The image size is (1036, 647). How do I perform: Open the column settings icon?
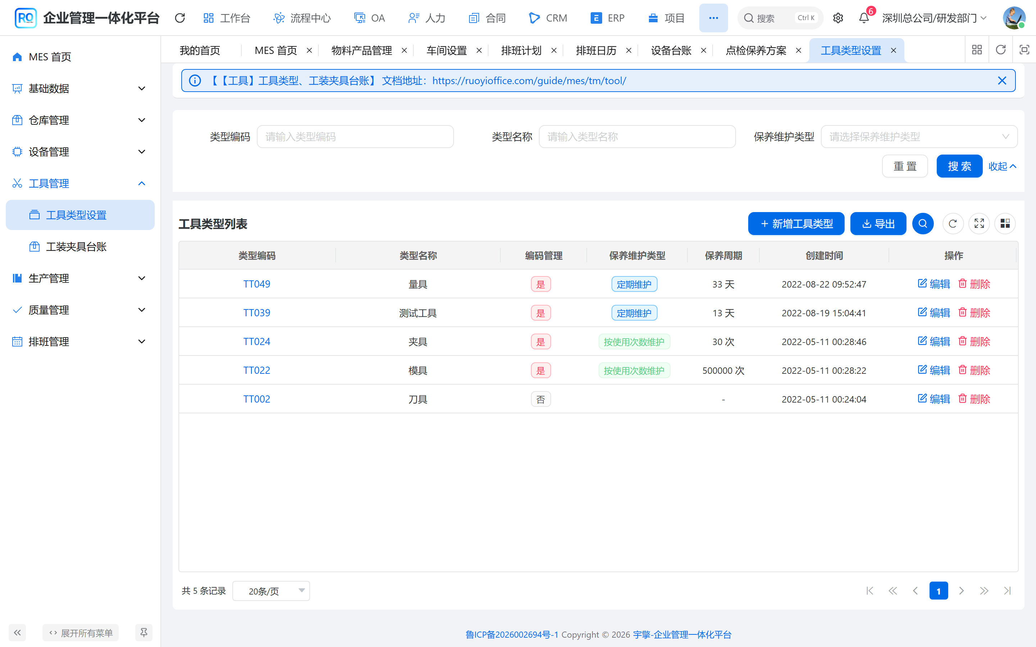1005,223
